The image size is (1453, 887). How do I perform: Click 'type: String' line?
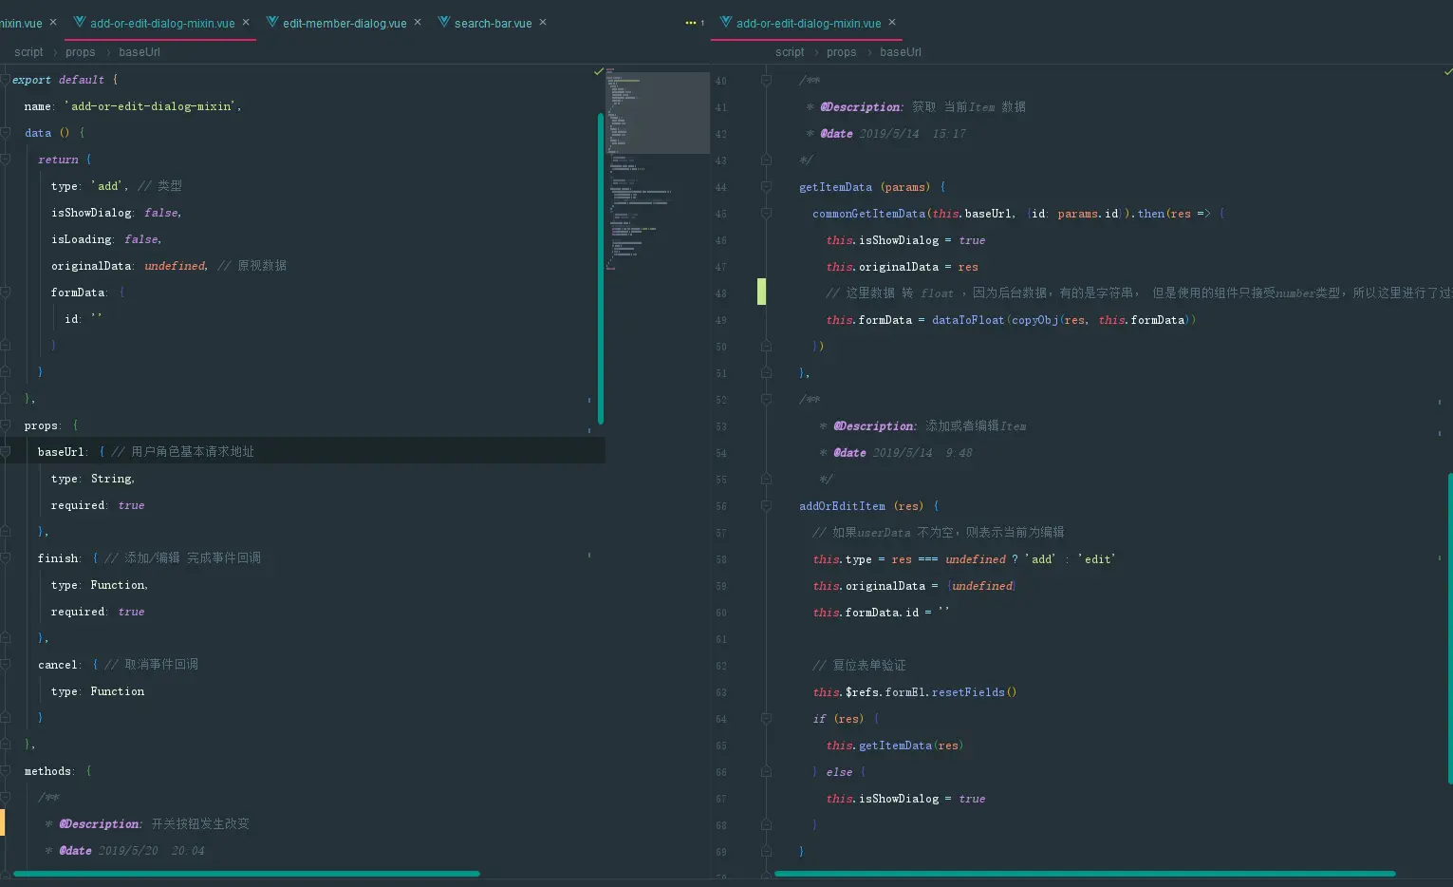tap(93, 479)
